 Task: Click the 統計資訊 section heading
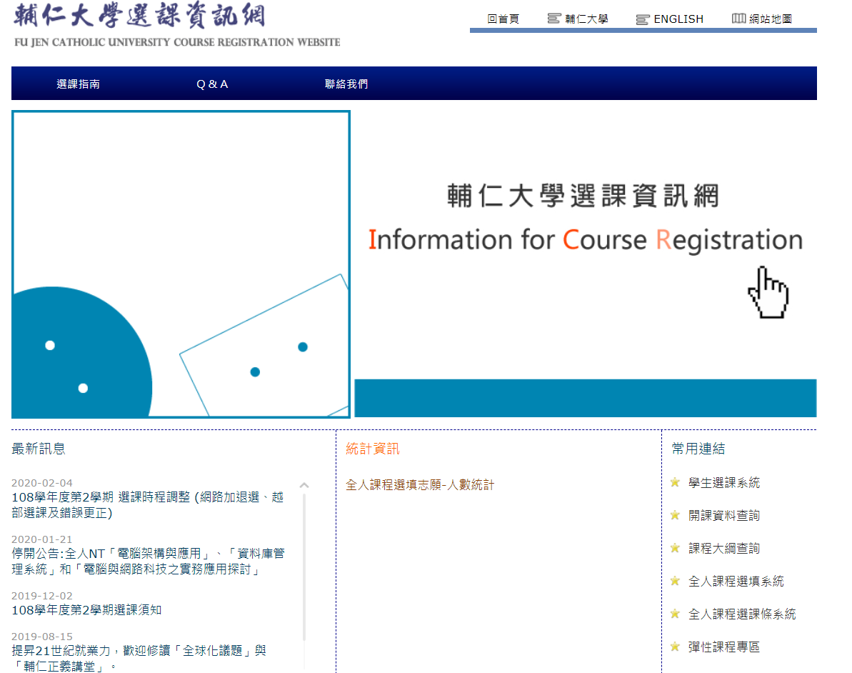[x=373, y=449]
